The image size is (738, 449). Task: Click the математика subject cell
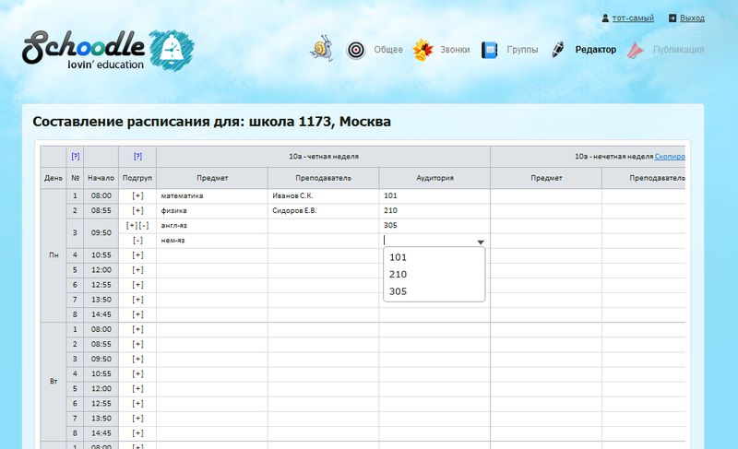pos(212,195)
